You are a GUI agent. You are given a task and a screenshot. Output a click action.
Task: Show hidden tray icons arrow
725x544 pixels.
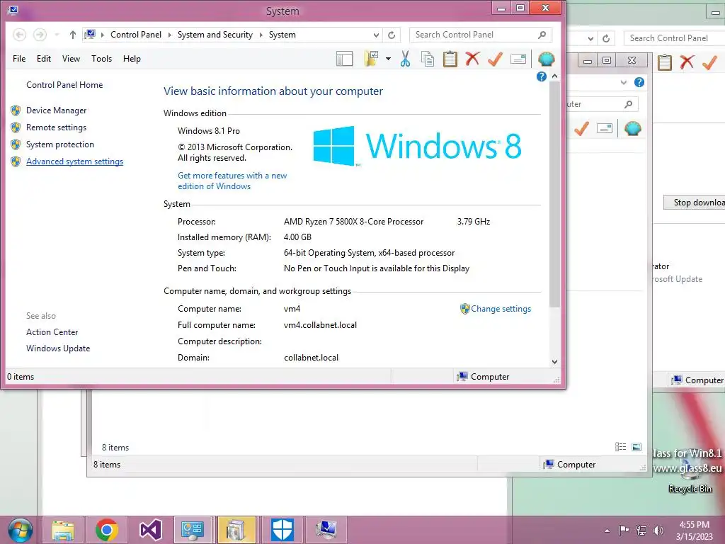[607, 531]
